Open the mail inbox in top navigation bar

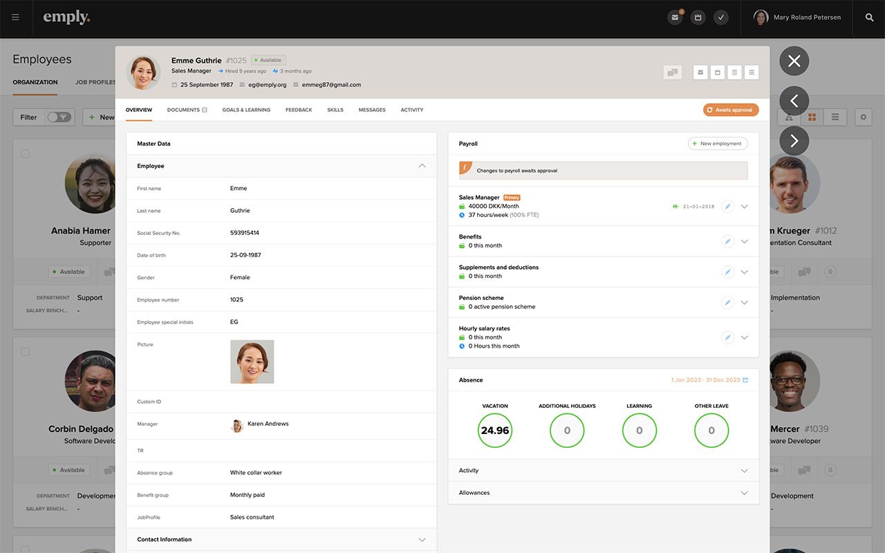[x=676, y=17]
